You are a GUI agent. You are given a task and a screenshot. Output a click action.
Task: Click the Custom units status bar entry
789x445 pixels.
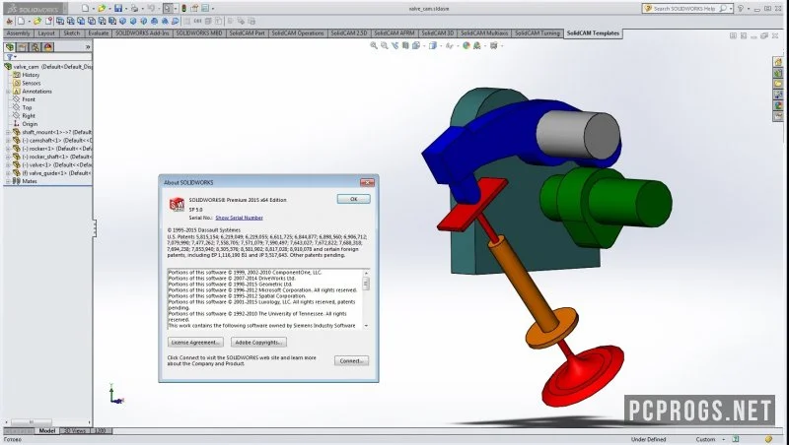pyautogui.click(x=705, y=439)
